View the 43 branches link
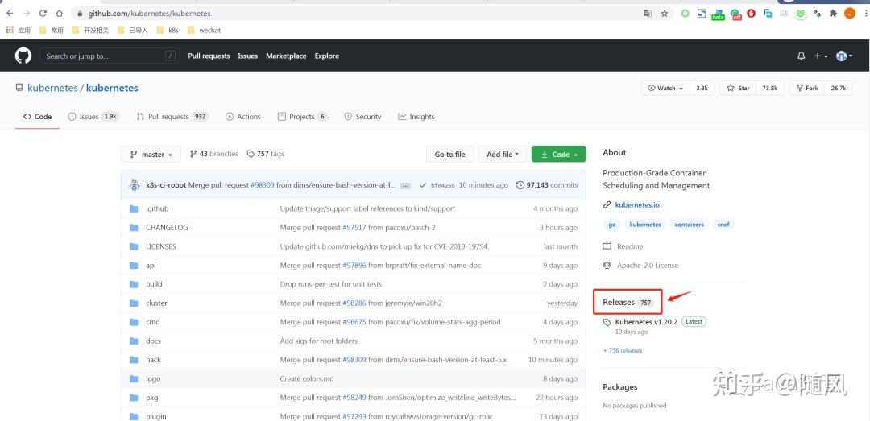Viewport: 870px width, 421px height. [x=213, y=154]
